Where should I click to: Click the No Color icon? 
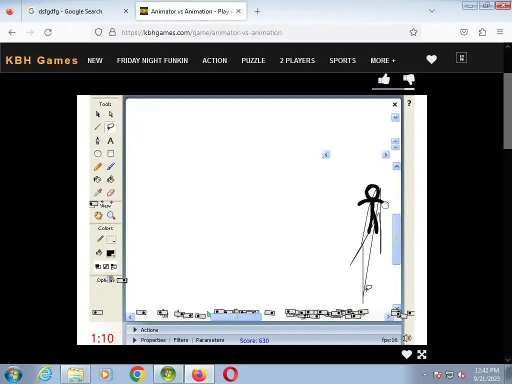[x=106, y=266]
